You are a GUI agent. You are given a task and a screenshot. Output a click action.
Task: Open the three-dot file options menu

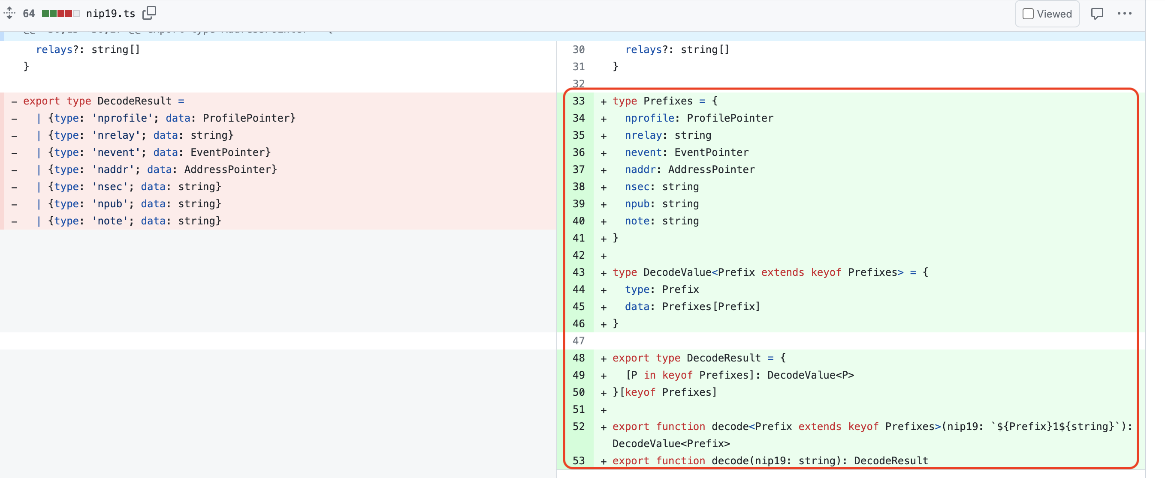1124,14
